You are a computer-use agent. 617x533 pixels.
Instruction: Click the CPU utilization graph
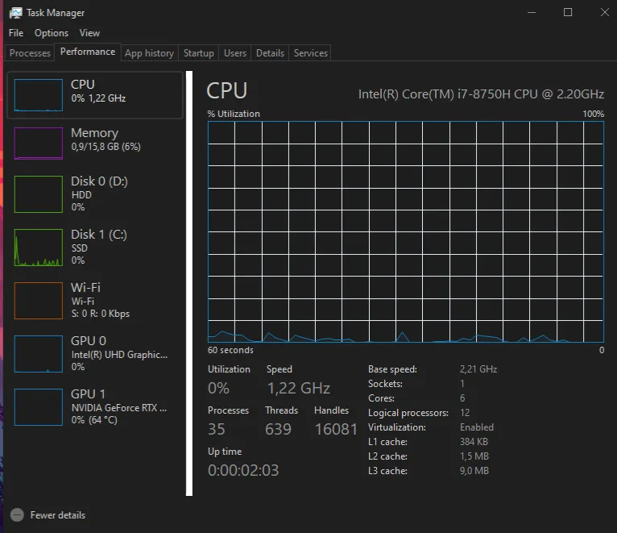406,231
